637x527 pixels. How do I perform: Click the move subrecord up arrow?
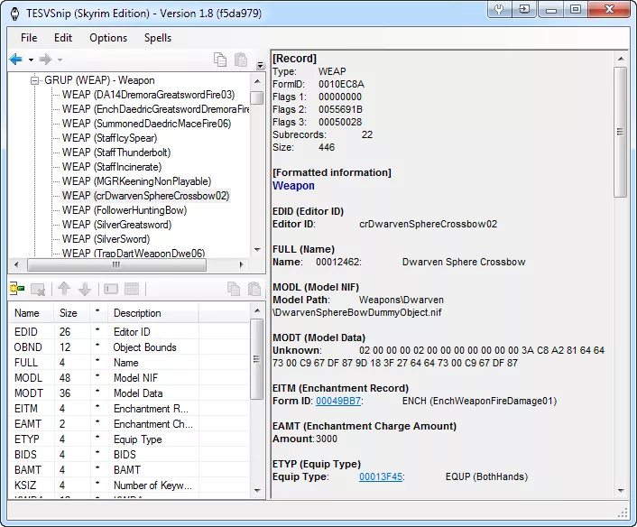click(64, 289)
